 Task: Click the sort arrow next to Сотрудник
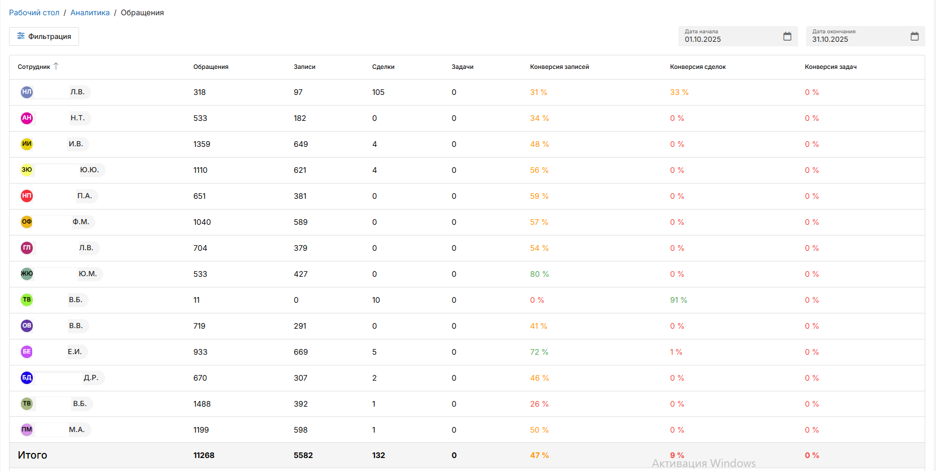point(56,66)
